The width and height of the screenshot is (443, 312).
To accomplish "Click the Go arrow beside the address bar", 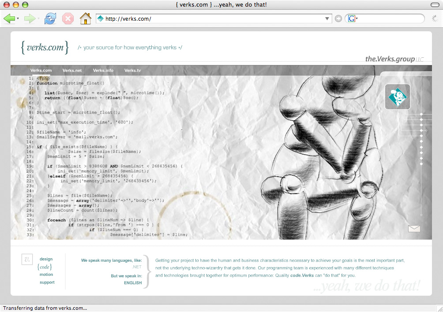I will 338,19.
